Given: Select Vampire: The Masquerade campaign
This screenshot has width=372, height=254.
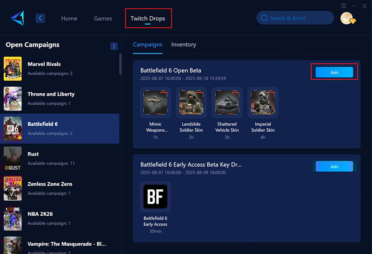Looking at the screenshot, I should click(60, 244).
